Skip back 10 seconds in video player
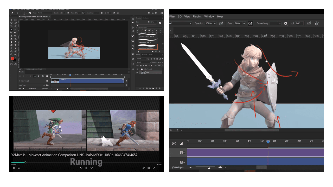Image resolution: width=333 pixels, height=187 pixels. tap(81, 168)
